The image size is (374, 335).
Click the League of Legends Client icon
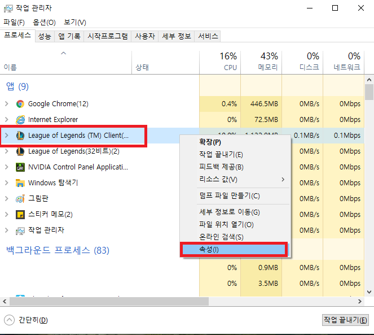(20, 136)
